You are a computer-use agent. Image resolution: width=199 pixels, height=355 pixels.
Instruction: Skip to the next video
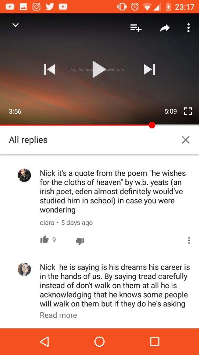[x=149, y=69]
